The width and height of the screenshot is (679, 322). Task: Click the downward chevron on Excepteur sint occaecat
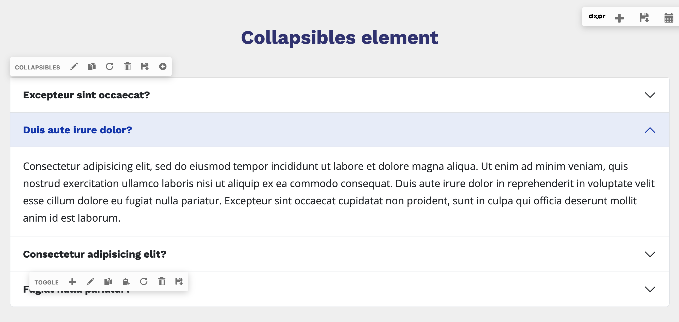point(650,95)
